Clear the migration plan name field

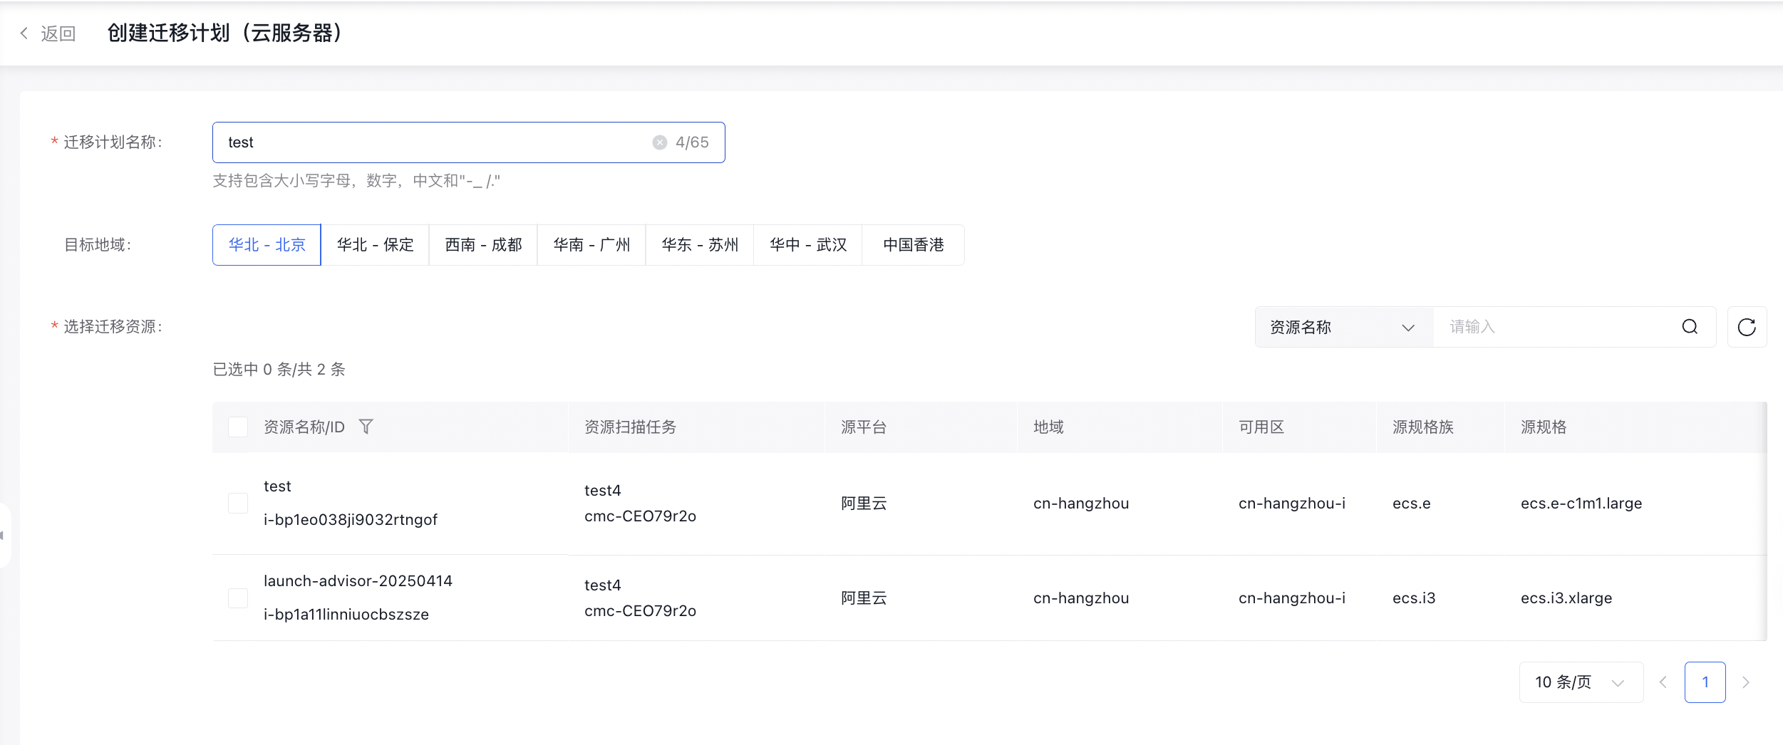pos(660,142)
